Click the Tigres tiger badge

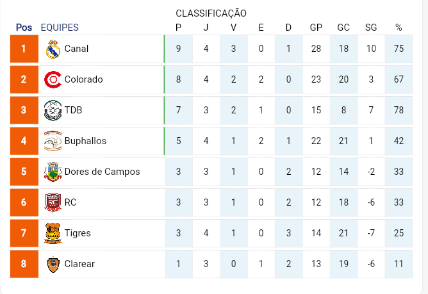tap(53, 233)
